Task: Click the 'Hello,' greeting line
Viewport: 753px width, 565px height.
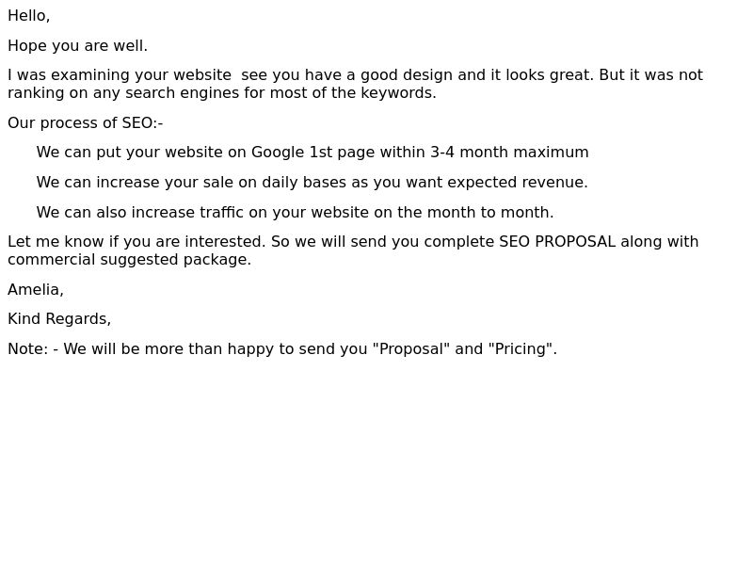Action: tap(29, 16)
